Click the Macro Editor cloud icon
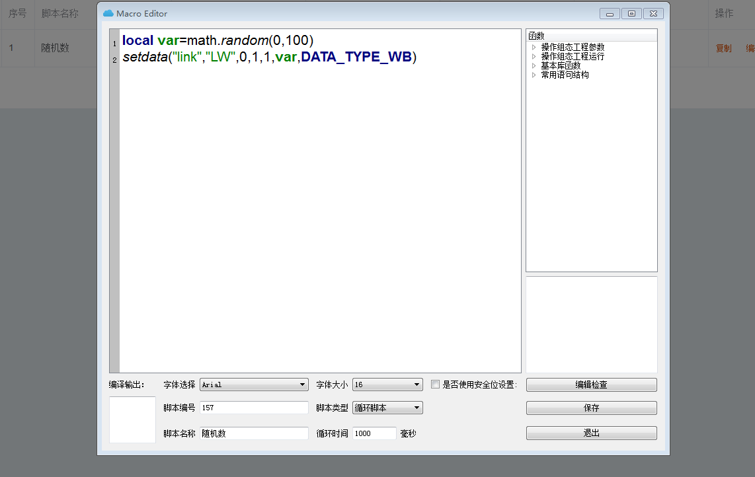755x477 pixels. pos(108,13)
